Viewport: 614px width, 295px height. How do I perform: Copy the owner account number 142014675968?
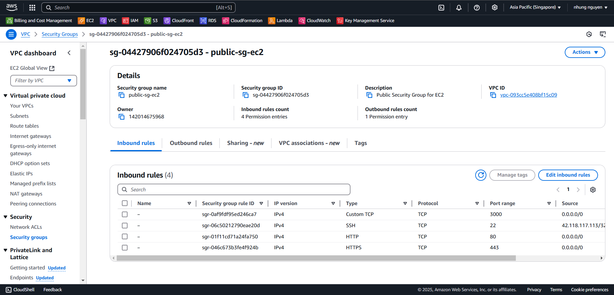122,117
